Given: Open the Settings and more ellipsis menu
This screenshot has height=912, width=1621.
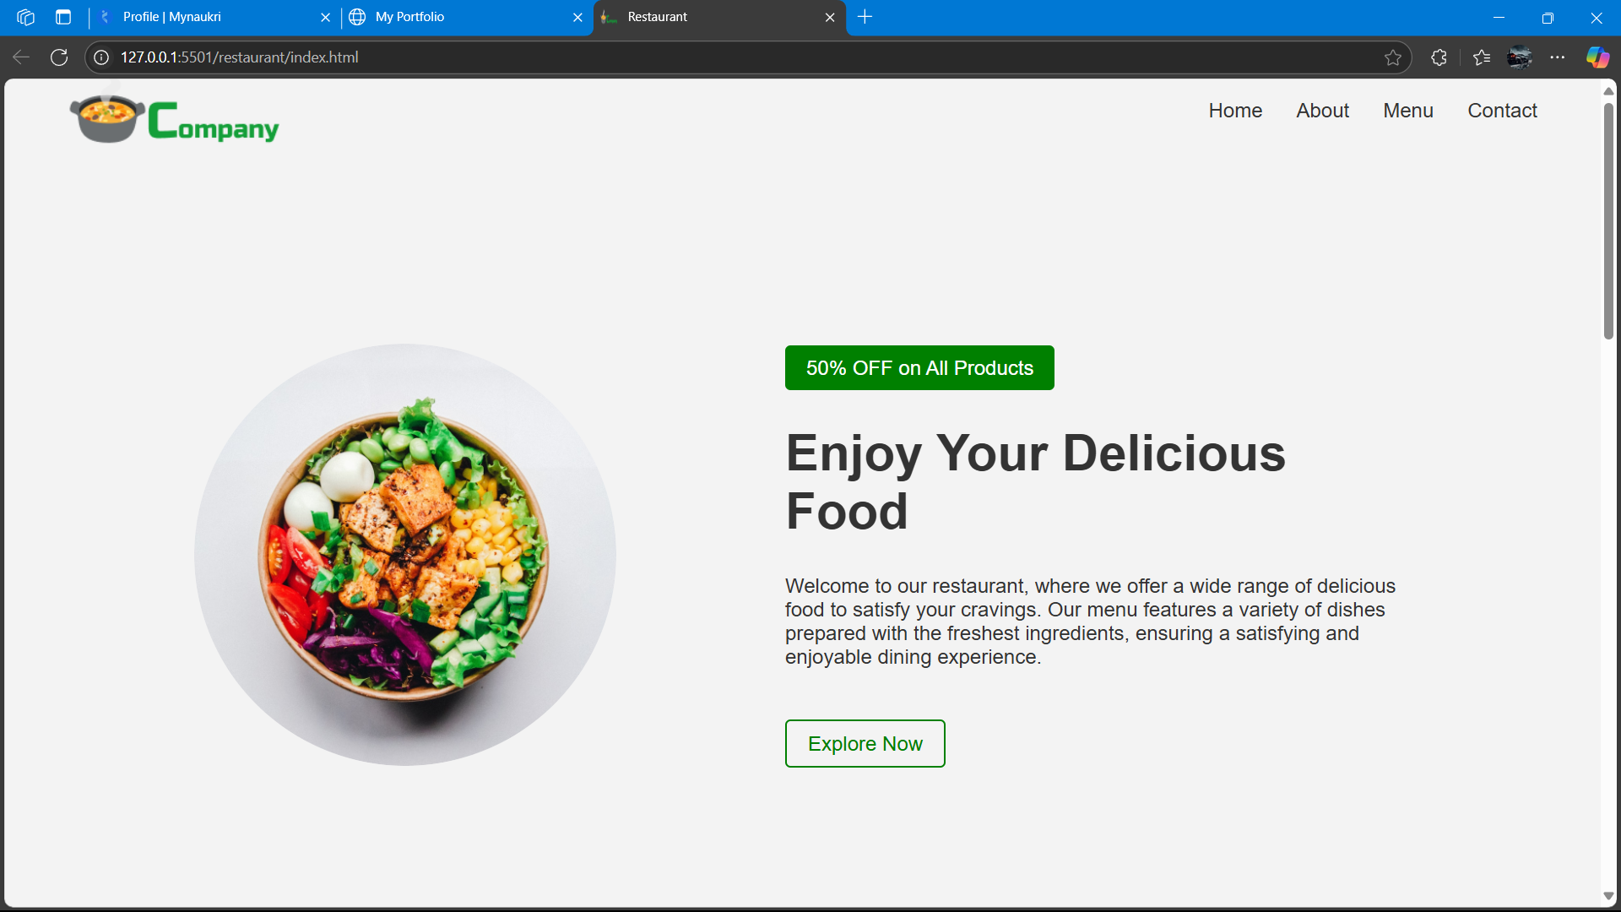Looking at the screenshot, I should [1558, 57].
